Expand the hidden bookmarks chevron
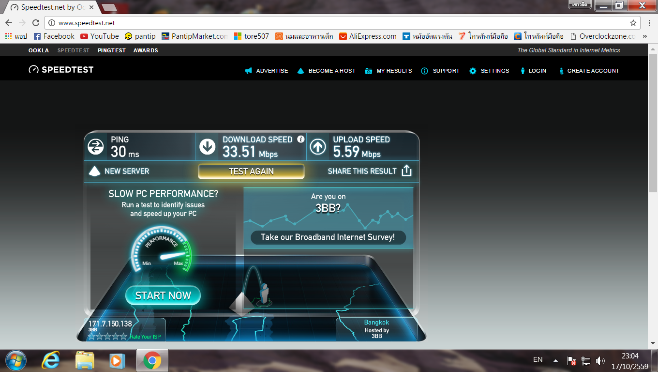Image resolution: width=658 pixels, height=372 pixels. click(645, 36)
